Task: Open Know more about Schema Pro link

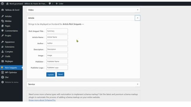Action: pyautogui.click(x=42, y=100)
